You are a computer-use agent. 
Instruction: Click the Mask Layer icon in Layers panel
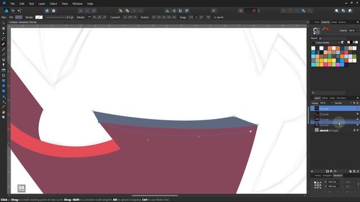tap(327, 171)
